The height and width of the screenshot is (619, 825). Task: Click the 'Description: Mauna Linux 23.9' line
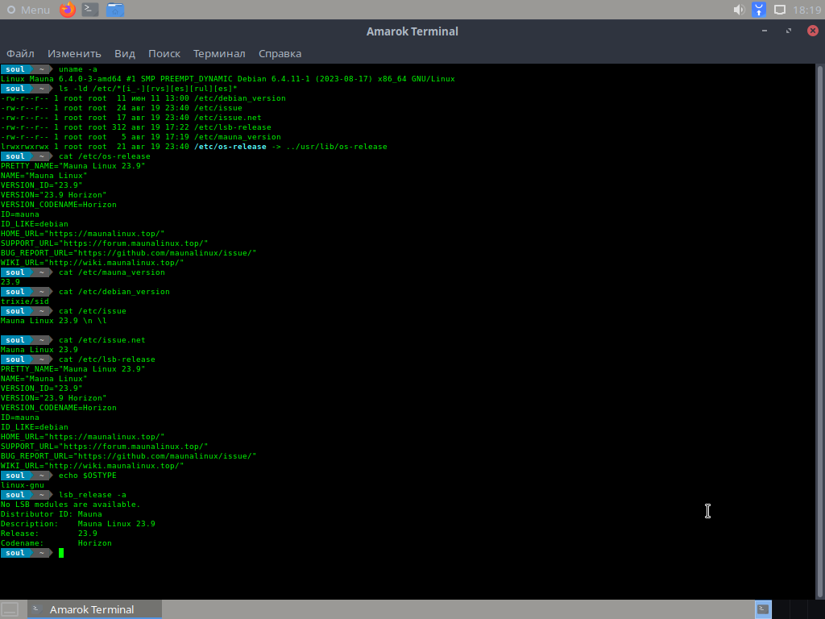pos(78,524)
